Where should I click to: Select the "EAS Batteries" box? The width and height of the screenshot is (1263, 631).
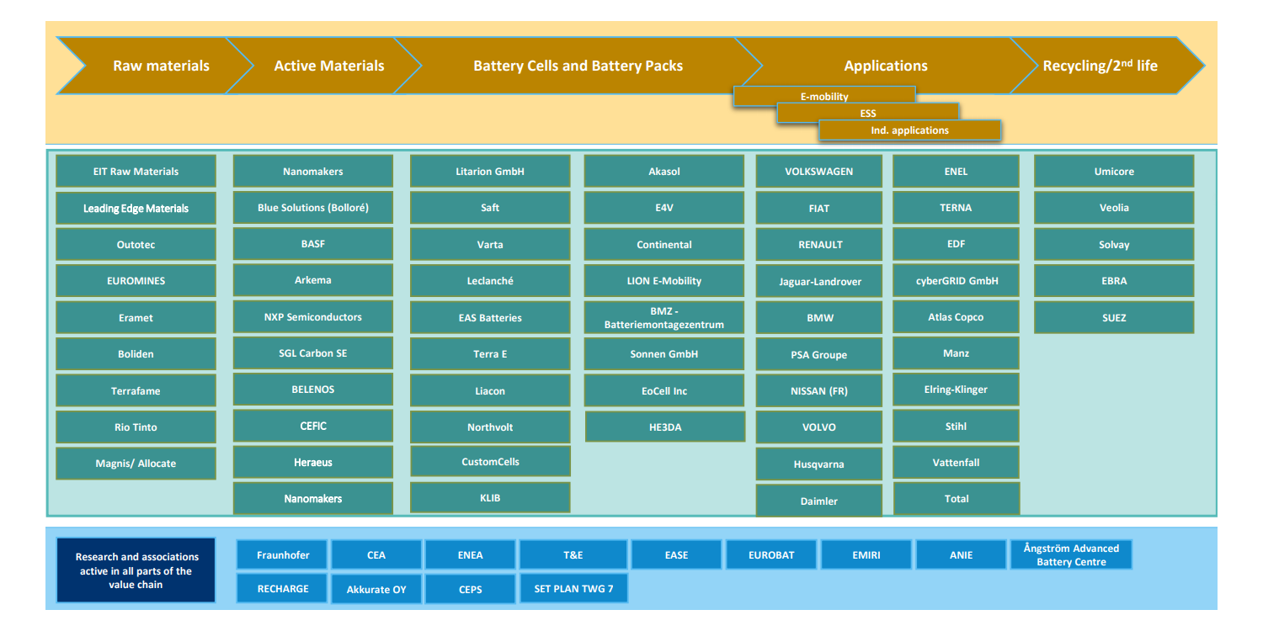[x=490, y=318]
